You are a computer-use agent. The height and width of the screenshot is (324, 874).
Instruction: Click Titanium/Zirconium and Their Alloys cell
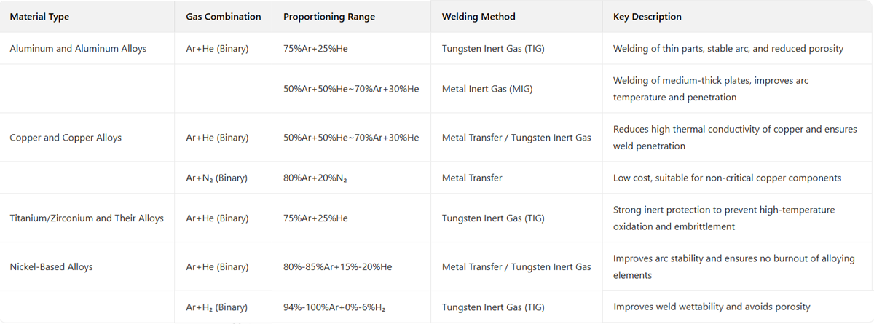pos(87,218)
